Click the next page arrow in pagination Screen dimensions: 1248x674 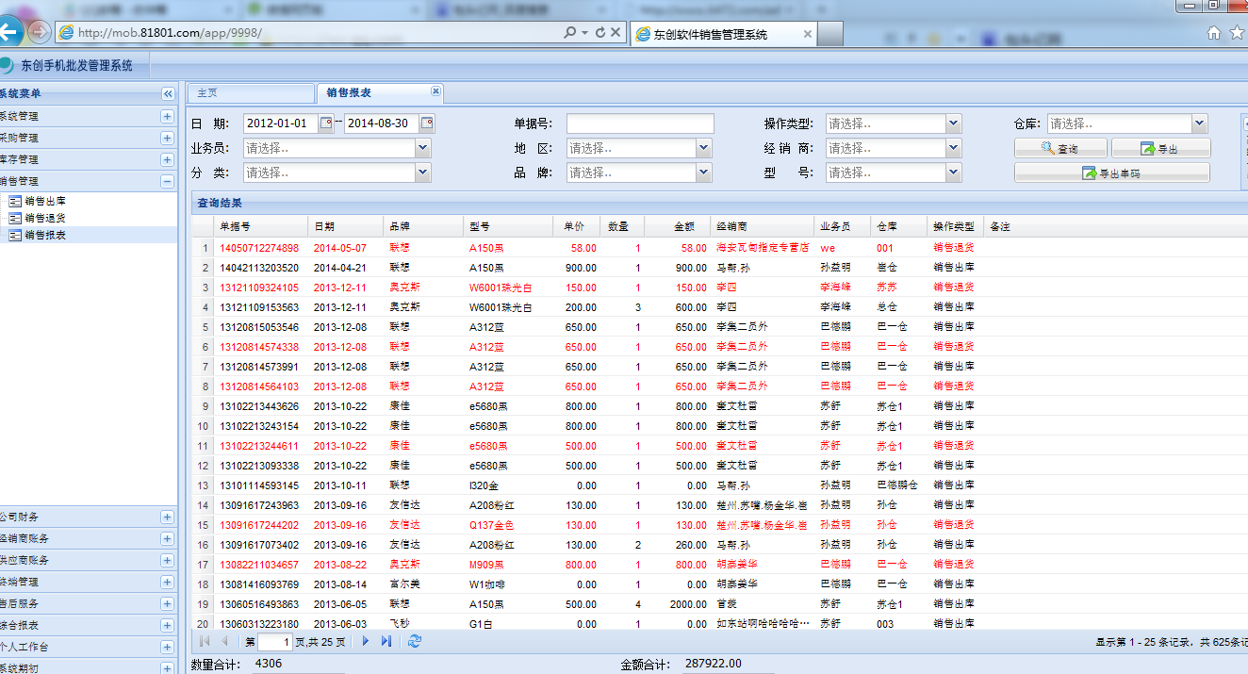pyautogui.click(x=366, y=642)
